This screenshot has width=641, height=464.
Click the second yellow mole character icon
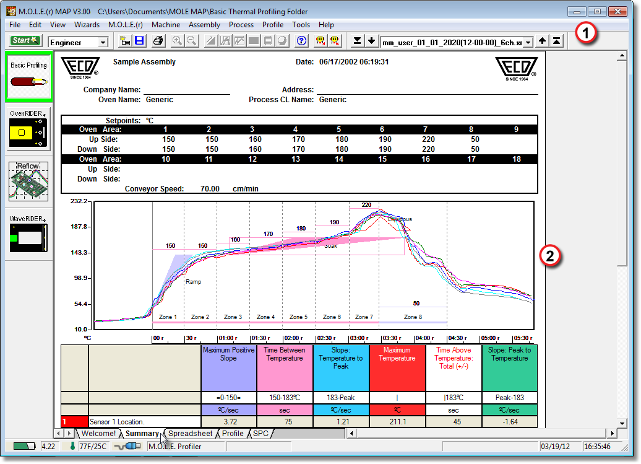pyautogui.click(x=335, y=41)
